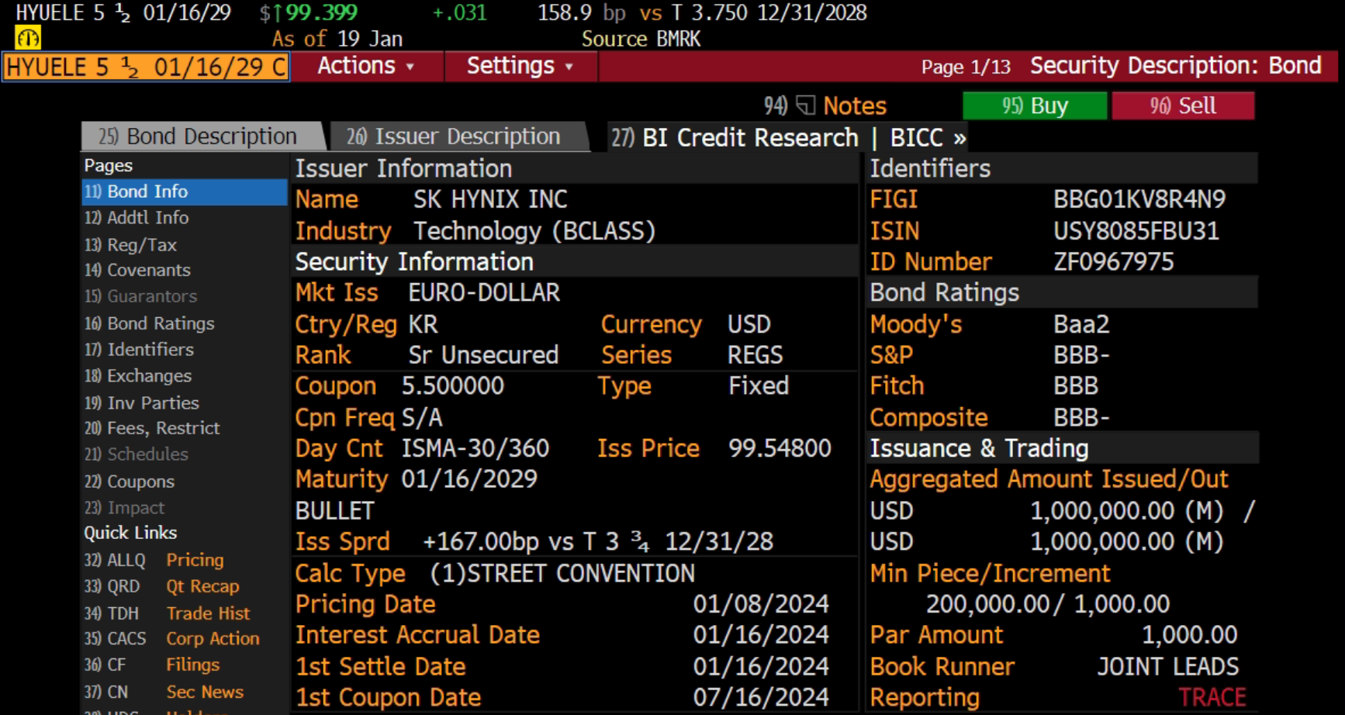Click Day Cnt value ISMA-30/360

click(475, 448)
